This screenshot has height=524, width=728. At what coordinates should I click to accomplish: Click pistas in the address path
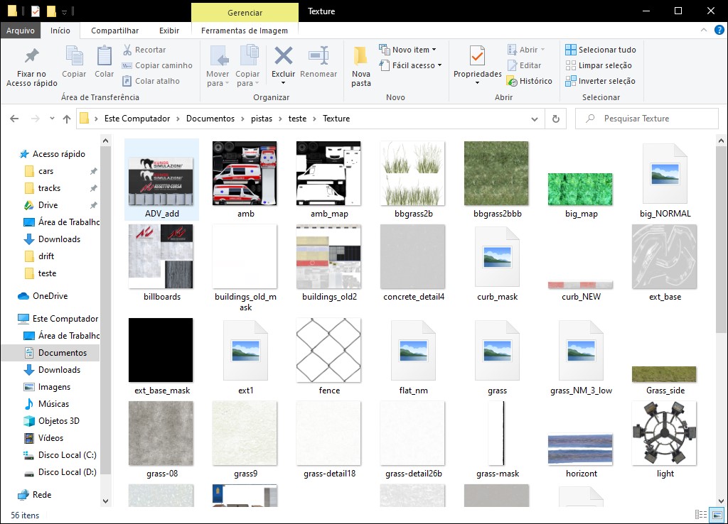262,119
